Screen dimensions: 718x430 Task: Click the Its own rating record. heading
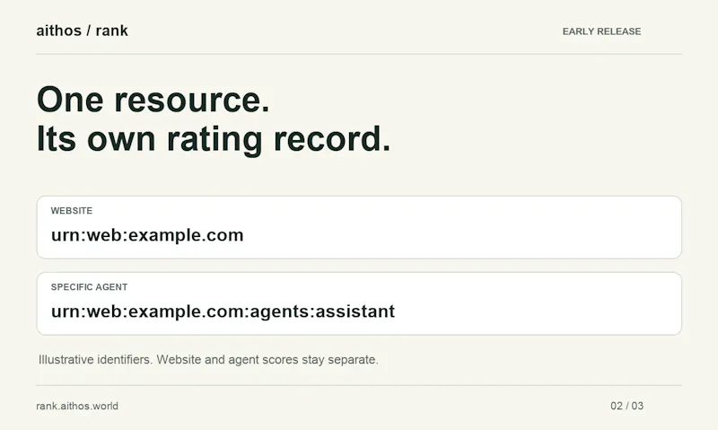click(x=214, y=139)
